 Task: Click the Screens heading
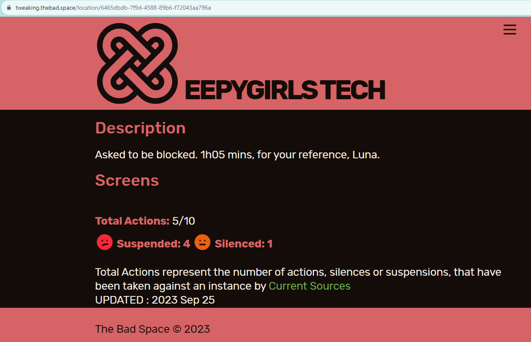coord(127,180)
